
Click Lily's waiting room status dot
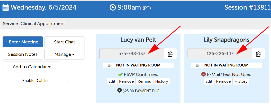click(197, 65)
